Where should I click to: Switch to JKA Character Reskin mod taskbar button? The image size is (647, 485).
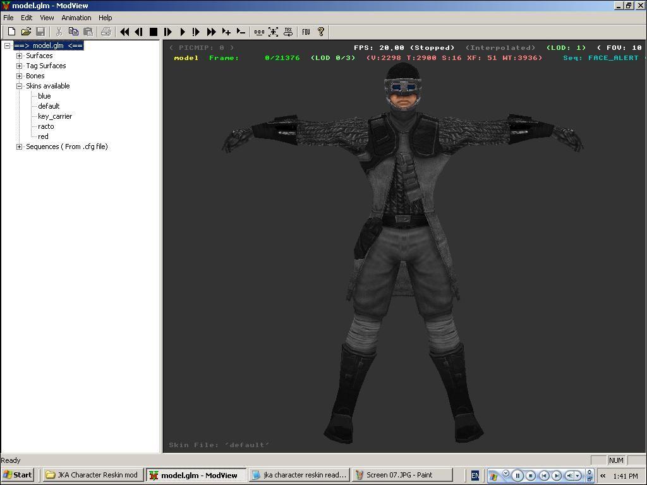tap(92, 475)
